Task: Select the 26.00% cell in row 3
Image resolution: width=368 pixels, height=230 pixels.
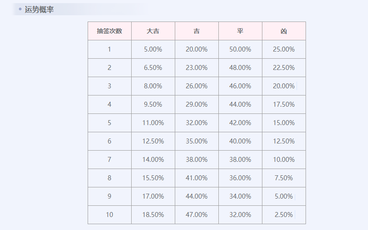Action: (x=197, y=86)
